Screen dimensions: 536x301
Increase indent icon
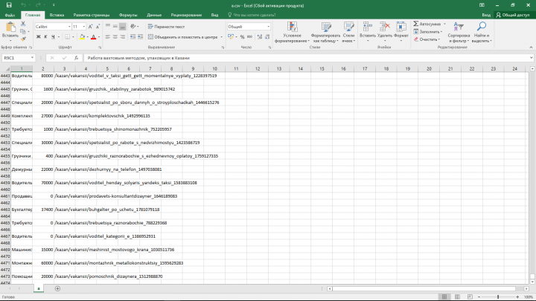140,37
